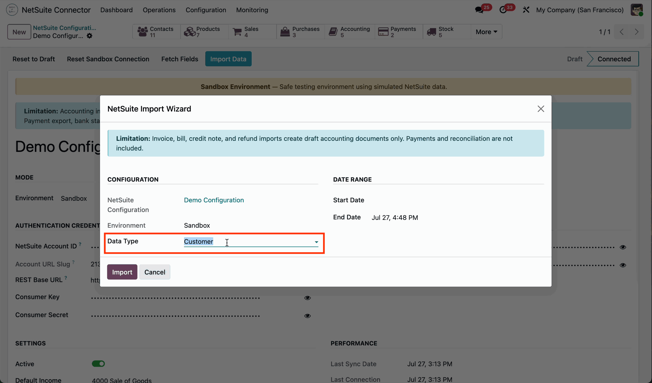Screen dimensions: 652x383
Task: Click the Start Date input field
Action: click(457, 200)
